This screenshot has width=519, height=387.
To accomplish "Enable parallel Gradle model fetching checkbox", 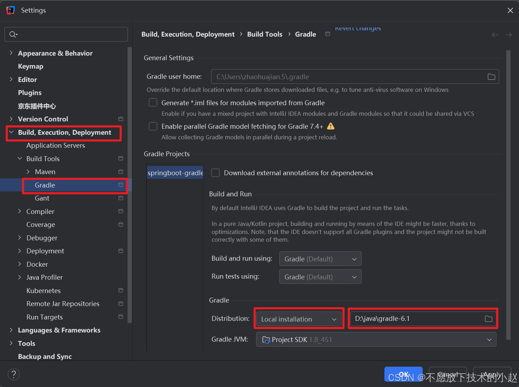I will 153,126.
